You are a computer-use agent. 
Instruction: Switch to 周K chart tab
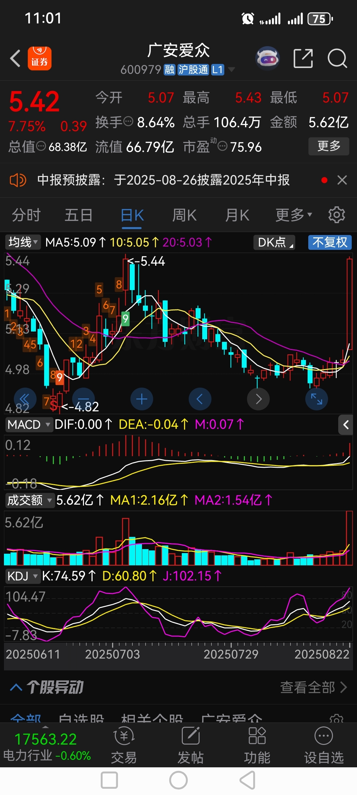pos(184,215)
